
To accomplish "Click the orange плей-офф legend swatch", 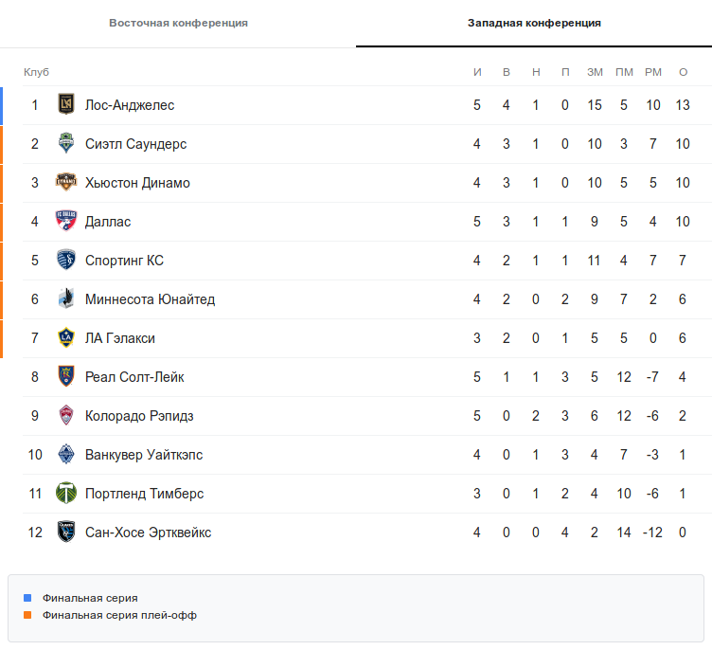I will click(x=27, y=615).
